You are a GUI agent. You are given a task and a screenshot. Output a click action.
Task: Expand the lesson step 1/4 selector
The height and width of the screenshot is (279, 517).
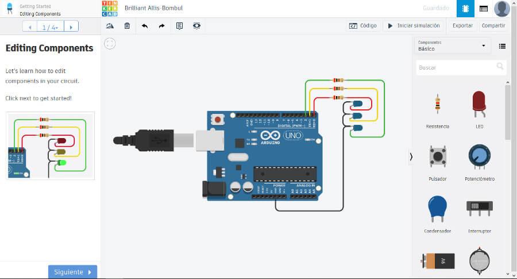pyautogui.click(x=50, y=26)
